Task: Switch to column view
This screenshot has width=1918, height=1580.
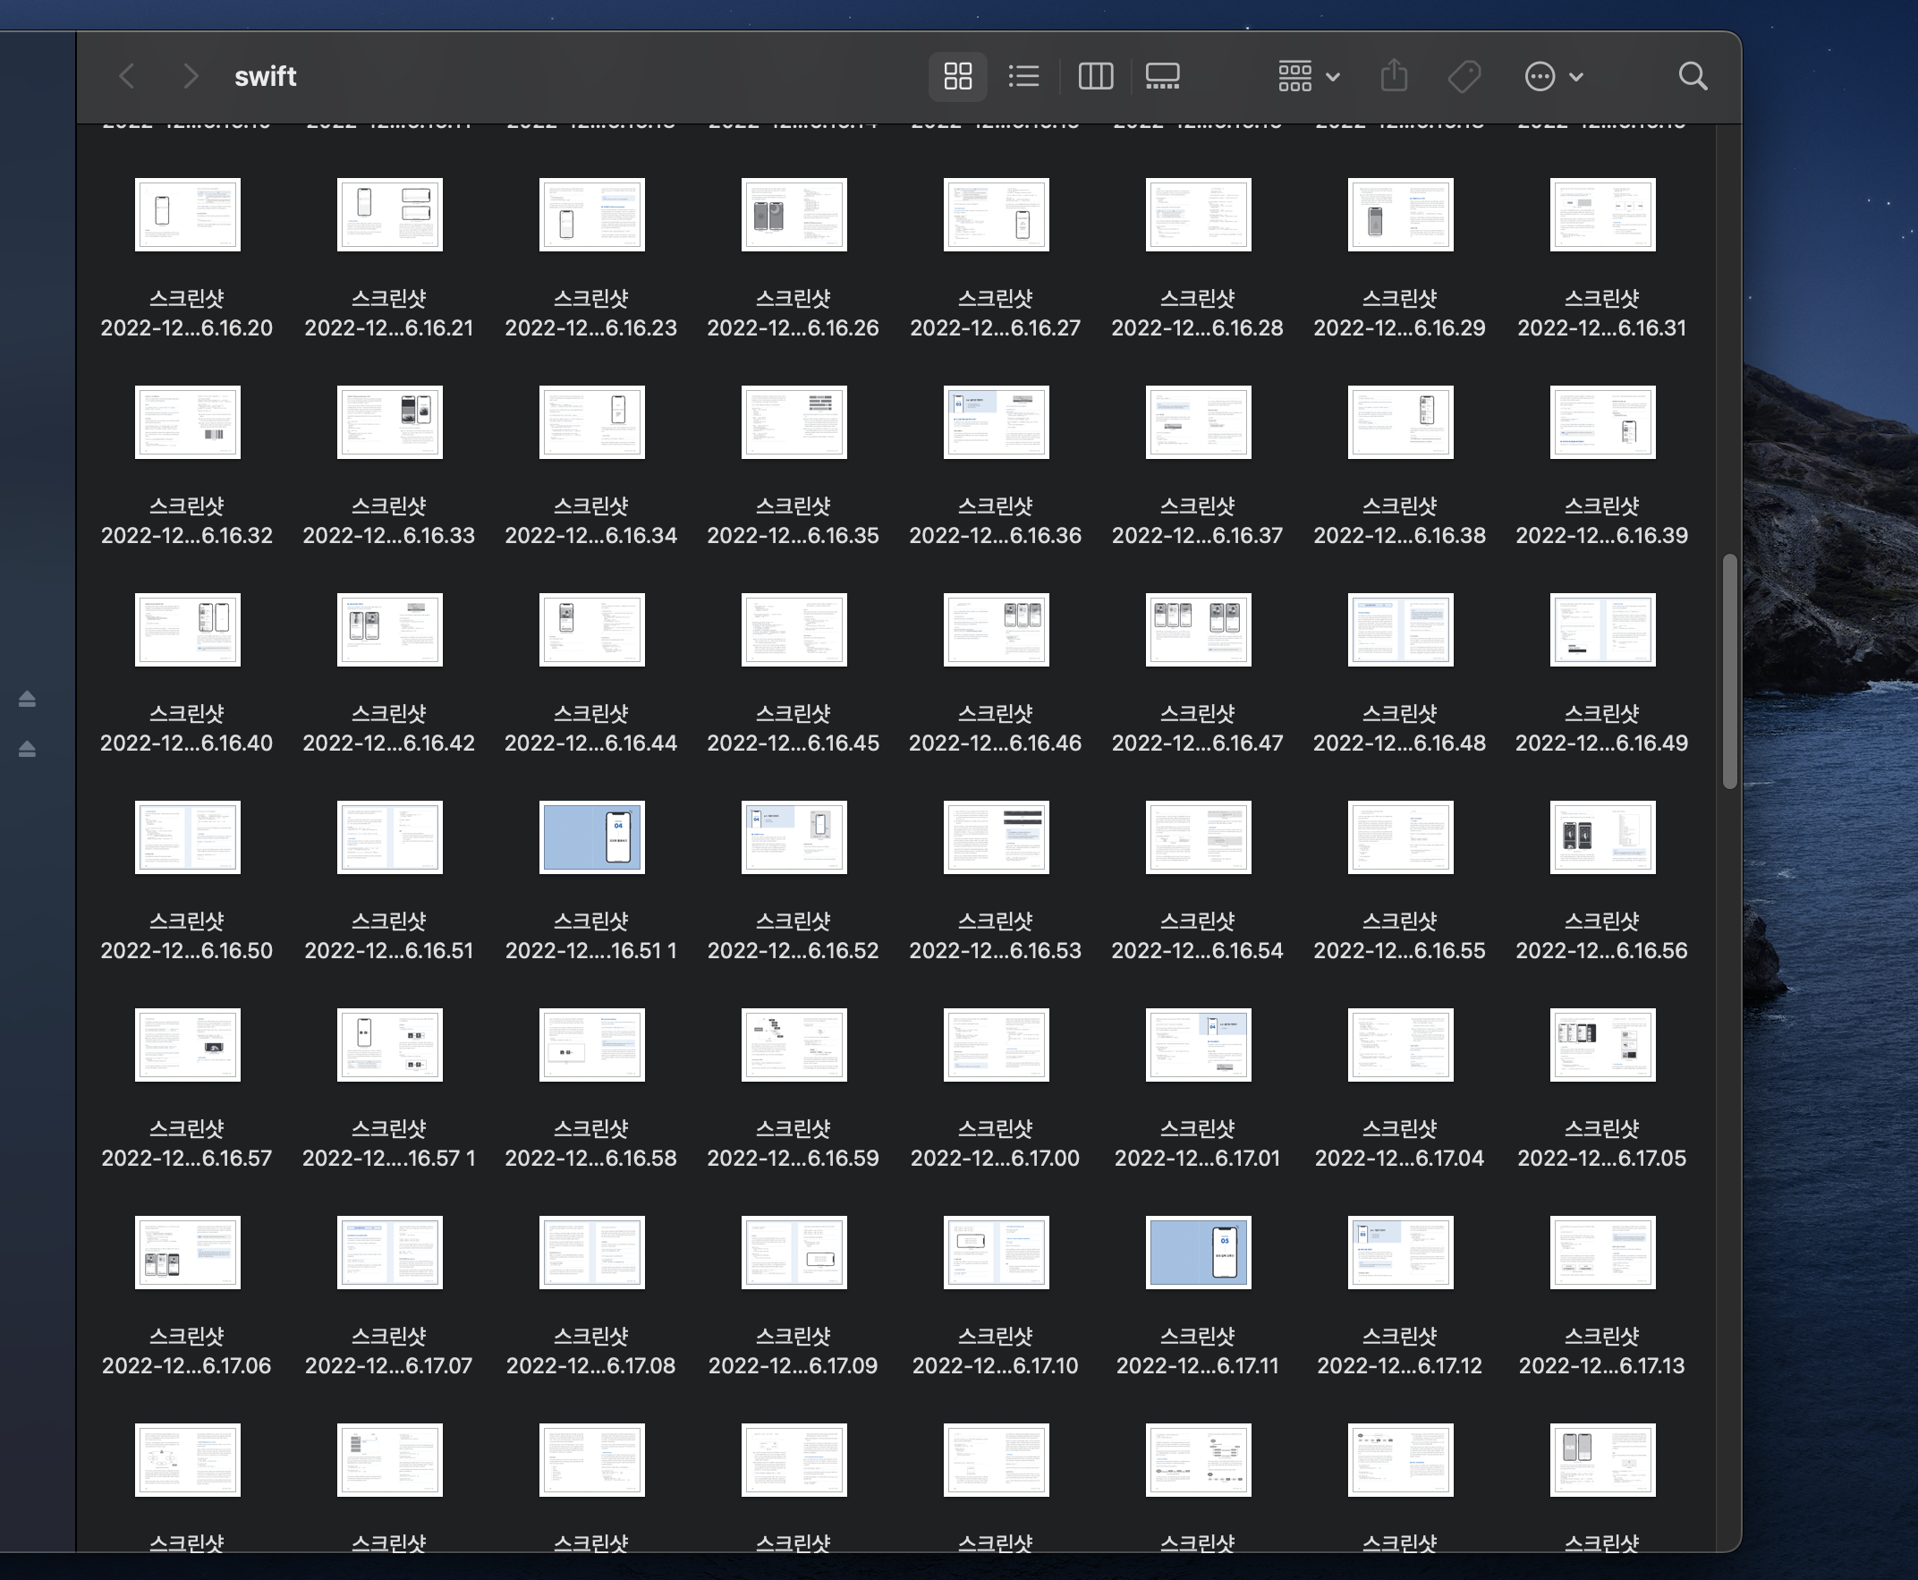Action: tap(1095, 76)
